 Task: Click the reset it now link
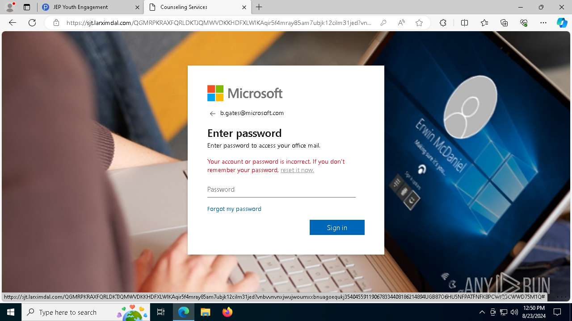(297, 170)
